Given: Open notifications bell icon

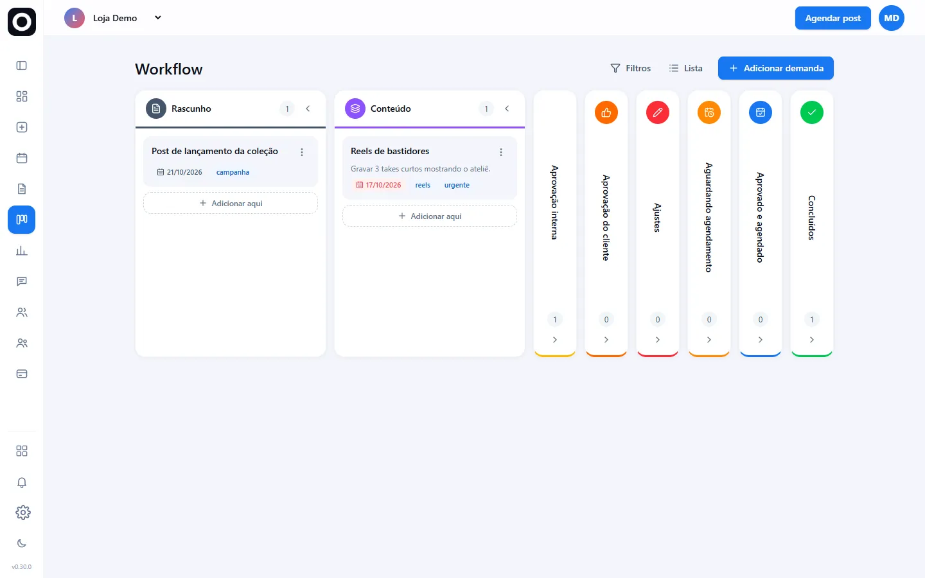Looking at the screenshot, I should 22,482.
